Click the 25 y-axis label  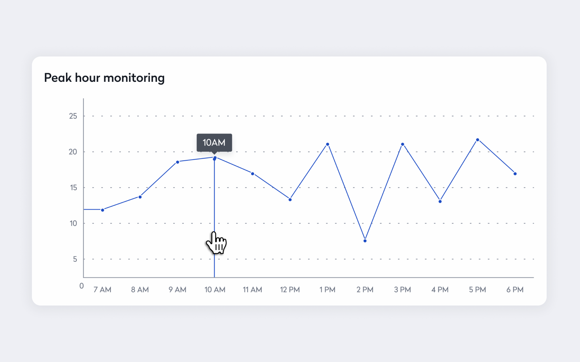(73, 116)
